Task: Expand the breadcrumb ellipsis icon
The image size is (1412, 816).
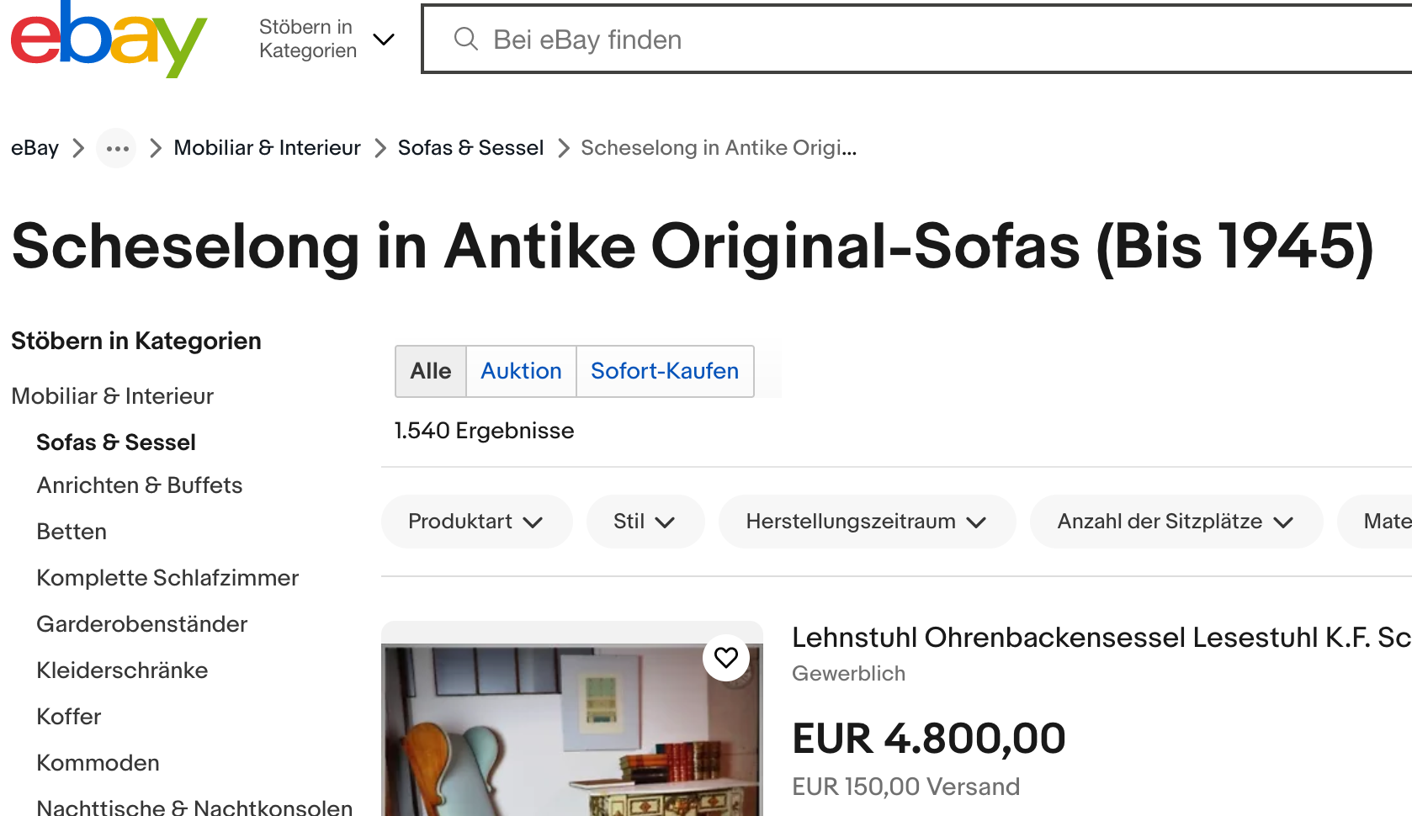Action: 117,149
